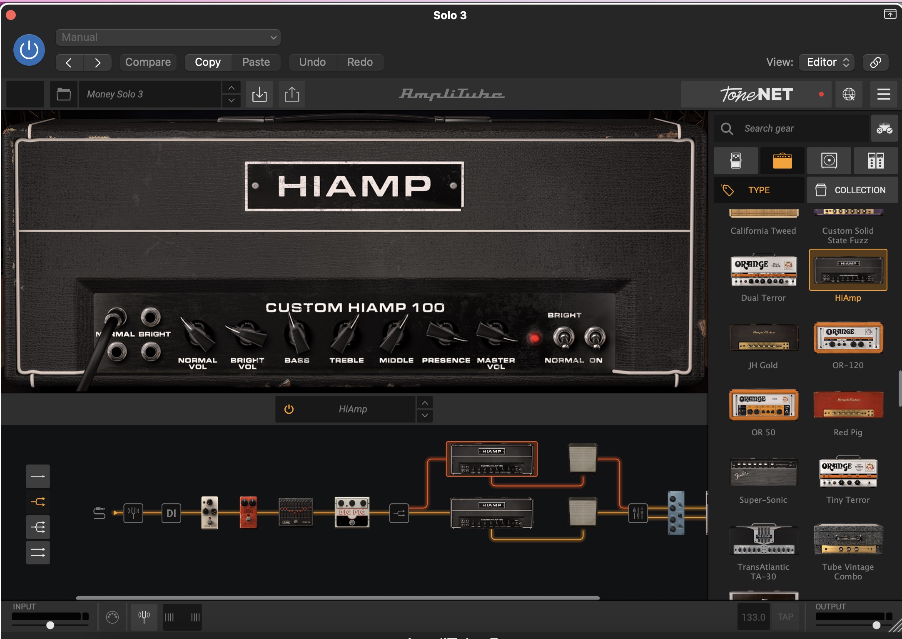Click the Compare button
This screenshot has height=639, width=902.
click(148, 62)
